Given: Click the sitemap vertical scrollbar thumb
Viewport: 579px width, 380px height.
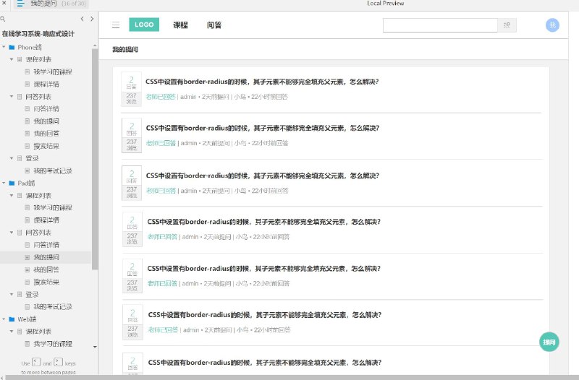Looking at the screenshot, I should pos(95,159).
